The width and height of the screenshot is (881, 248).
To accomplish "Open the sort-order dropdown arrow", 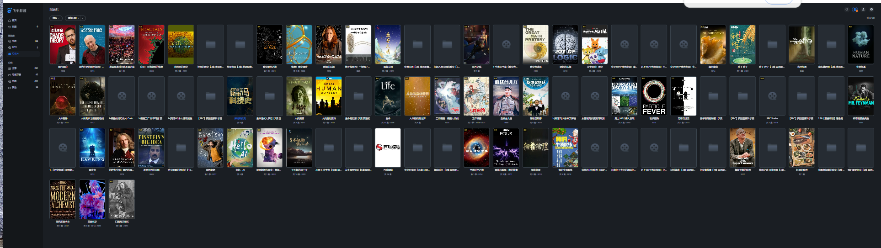I will pos(83,18).
